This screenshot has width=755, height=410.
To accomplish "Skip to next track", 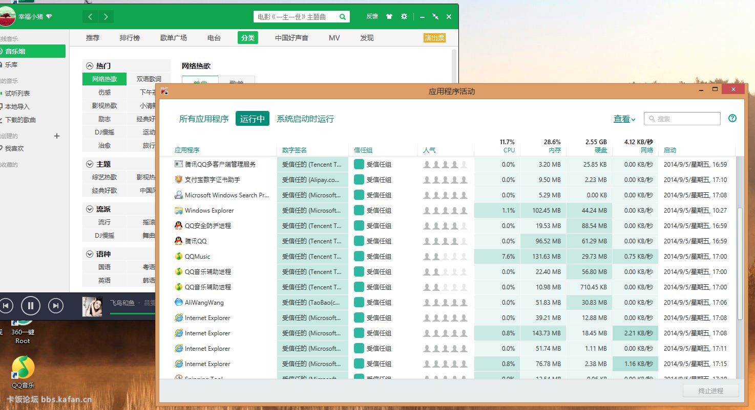I will (x=55, y=306).
